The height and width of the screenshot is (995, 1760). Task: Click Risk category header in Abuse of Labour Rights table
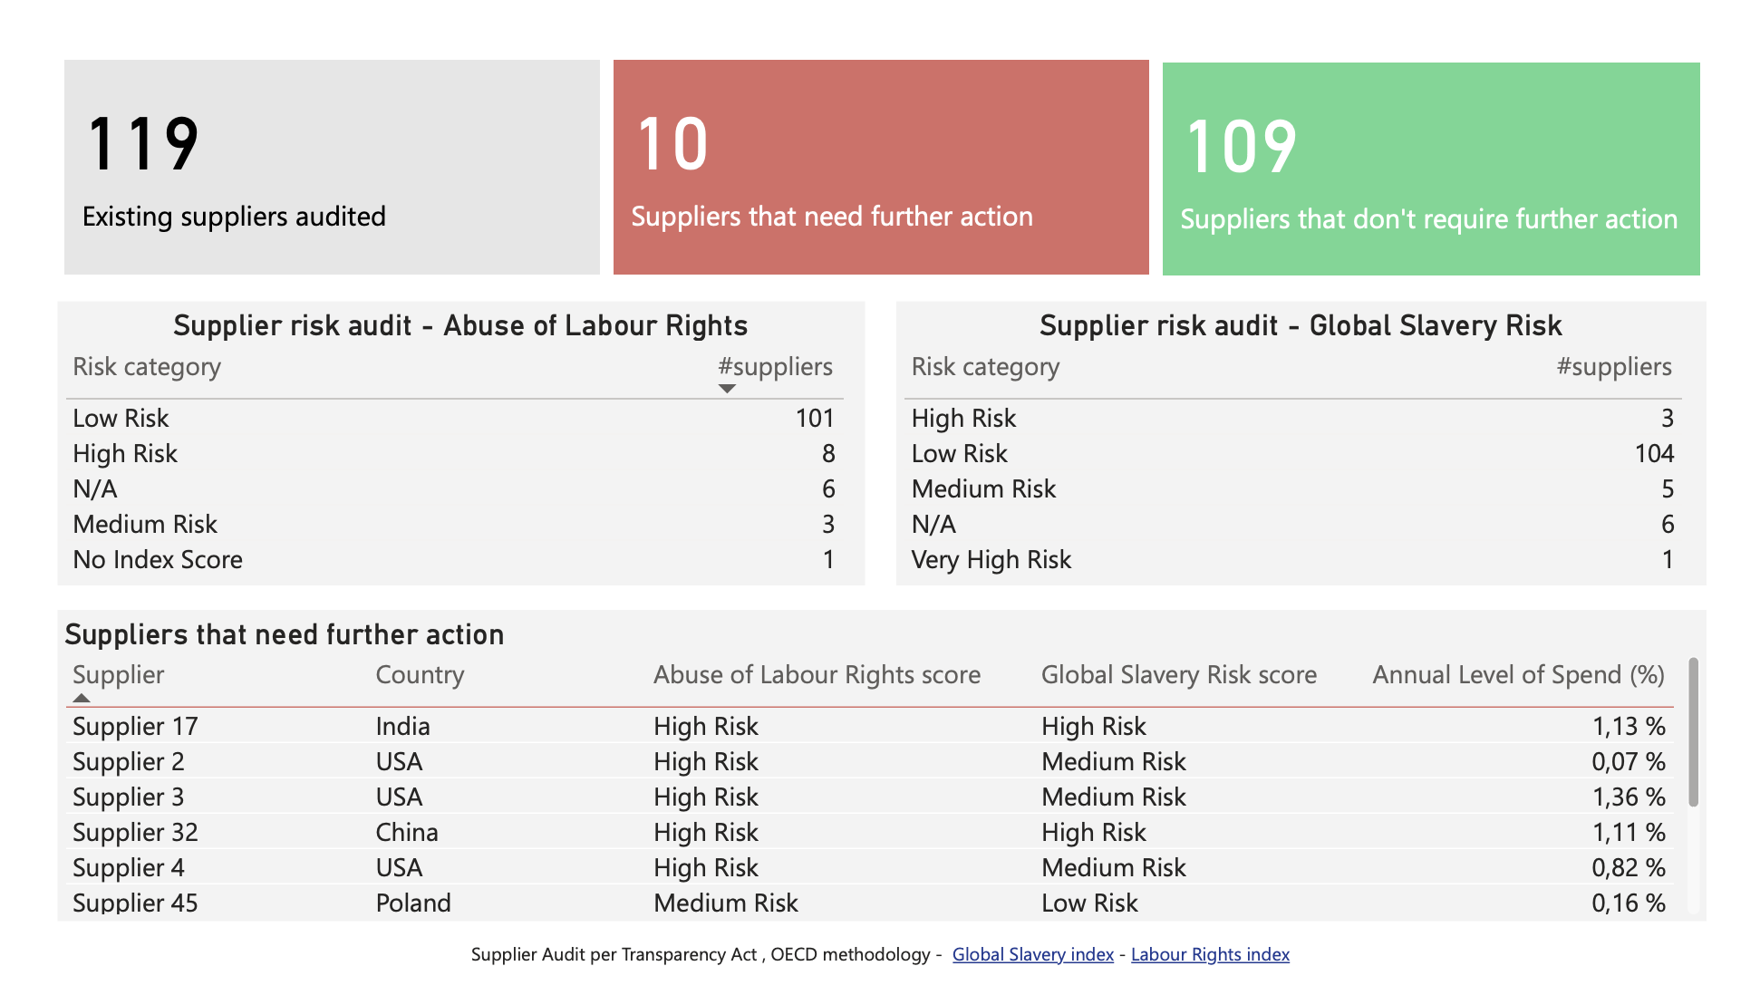[147, 367]
